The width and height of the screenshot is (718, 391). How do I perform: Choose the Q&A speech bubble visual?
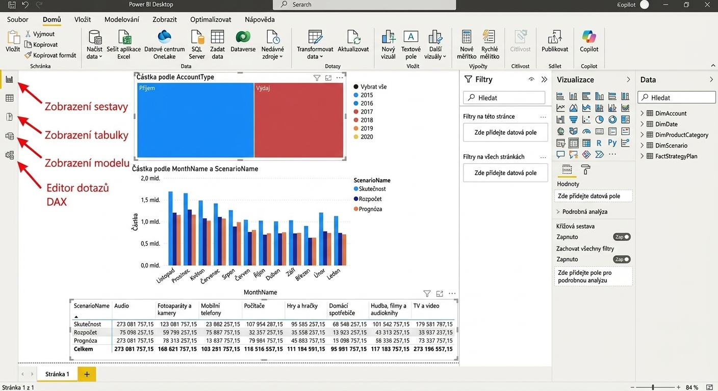pyautogui.click(x=560, y=154)
